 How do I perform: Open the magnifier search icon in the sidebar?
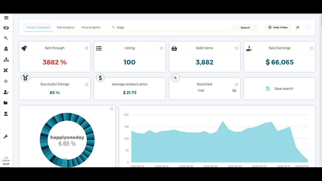[6, 38]
